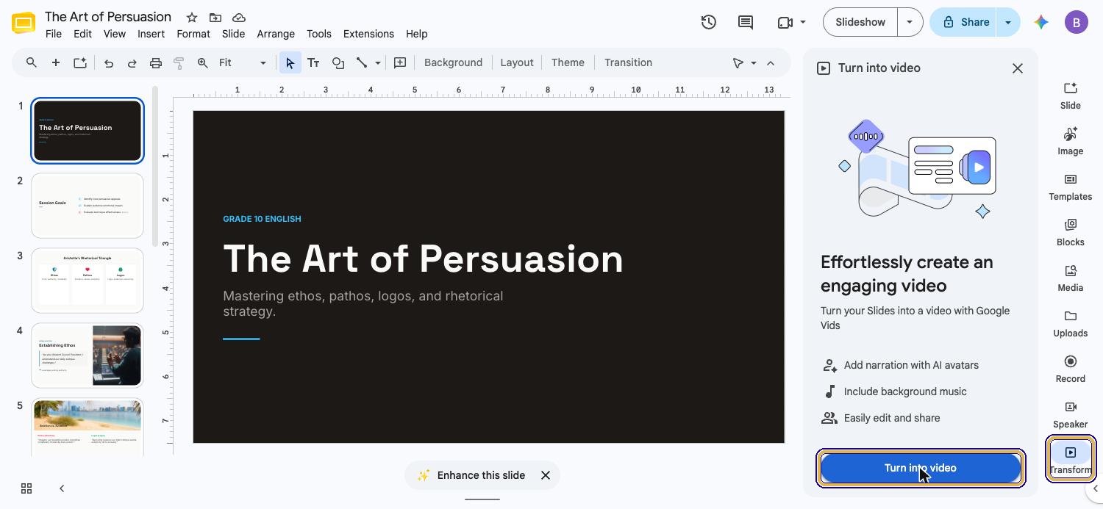This screenshot has height=509, width=1103.
Task: Open the Slide sidebar panel
Action: (x=1070, y=95)
